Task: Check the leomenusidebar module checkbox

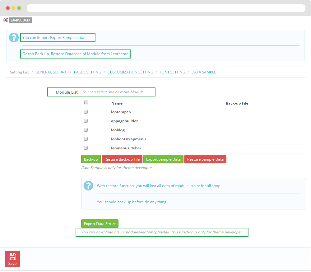Action: click(86, 148)
